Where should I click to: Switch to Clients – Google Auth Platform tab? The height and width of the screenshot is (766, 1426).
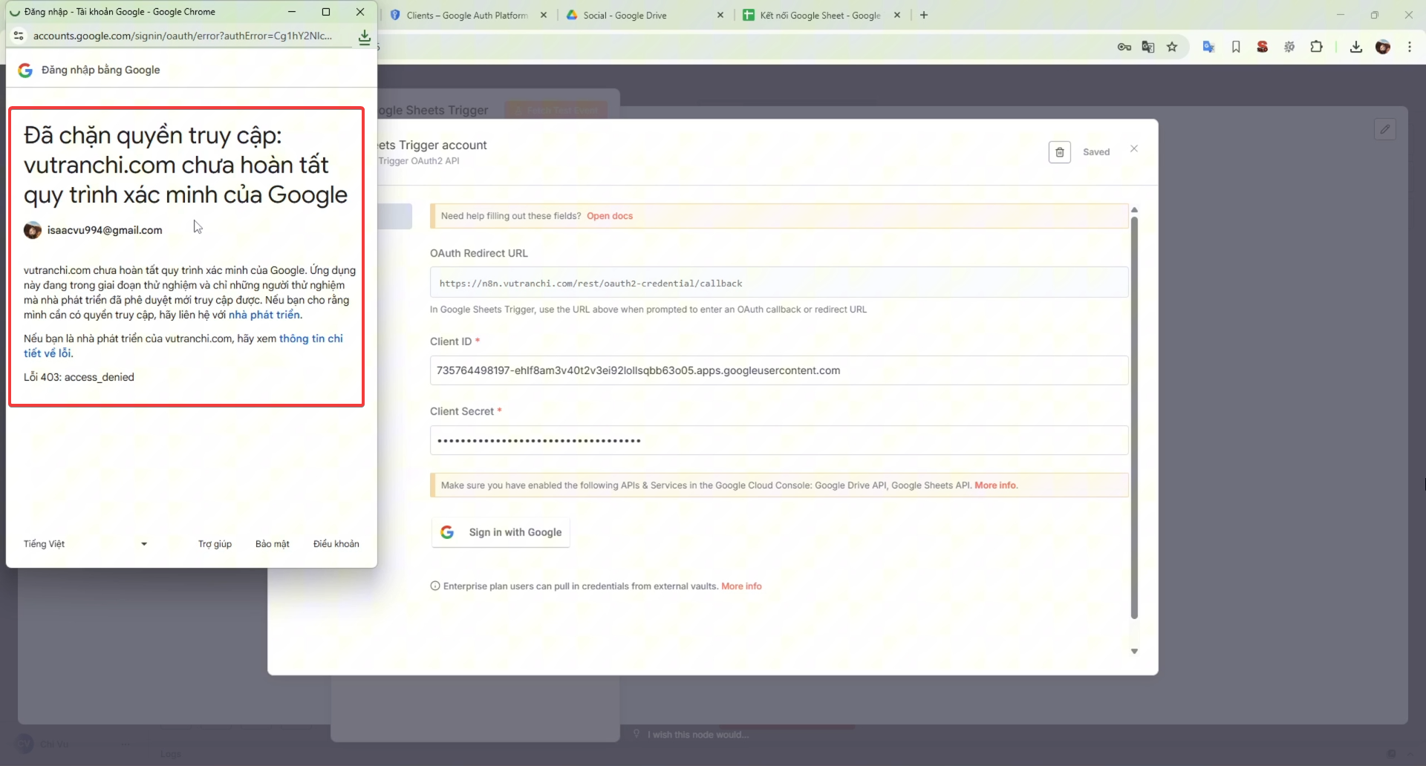[x=467, y=15]
